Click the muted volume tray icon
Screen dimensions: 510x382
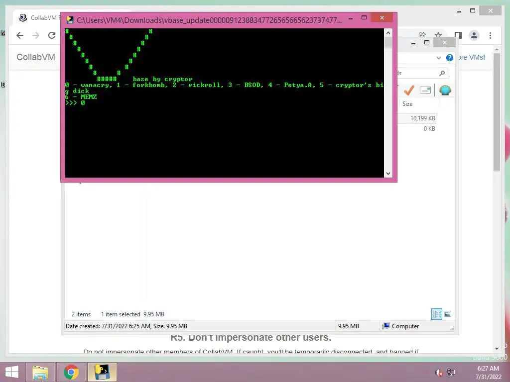(439, 372)
